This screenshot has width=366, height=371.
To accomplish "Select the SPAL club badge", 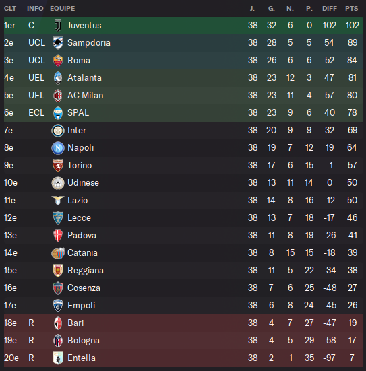I will [58, 113].
